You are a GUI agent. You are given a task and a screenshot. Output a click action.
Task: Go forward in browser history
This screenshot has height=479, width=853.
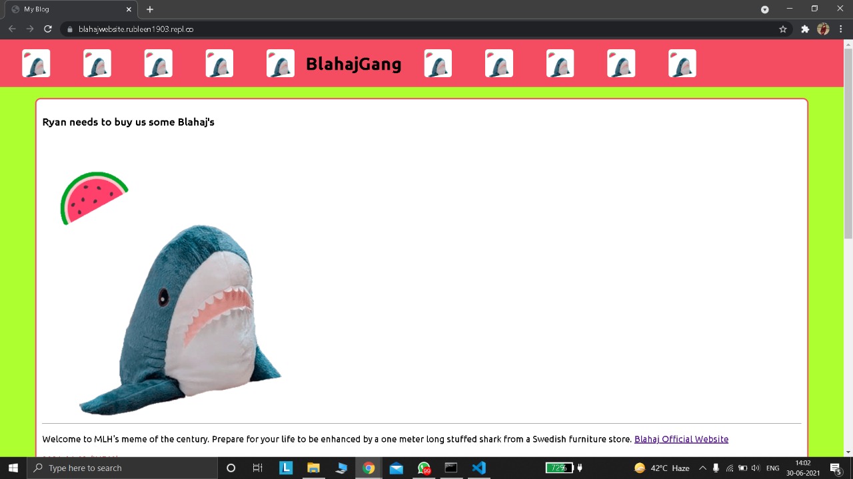tap(30, 29)
